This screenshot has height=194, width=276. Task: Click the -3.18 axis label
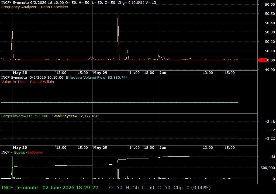(270, 122)
